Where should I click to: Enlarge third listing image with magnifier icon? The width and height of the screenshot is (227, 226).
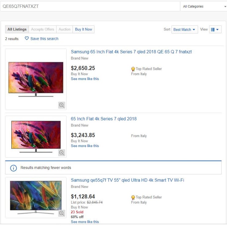click(62, 213)
